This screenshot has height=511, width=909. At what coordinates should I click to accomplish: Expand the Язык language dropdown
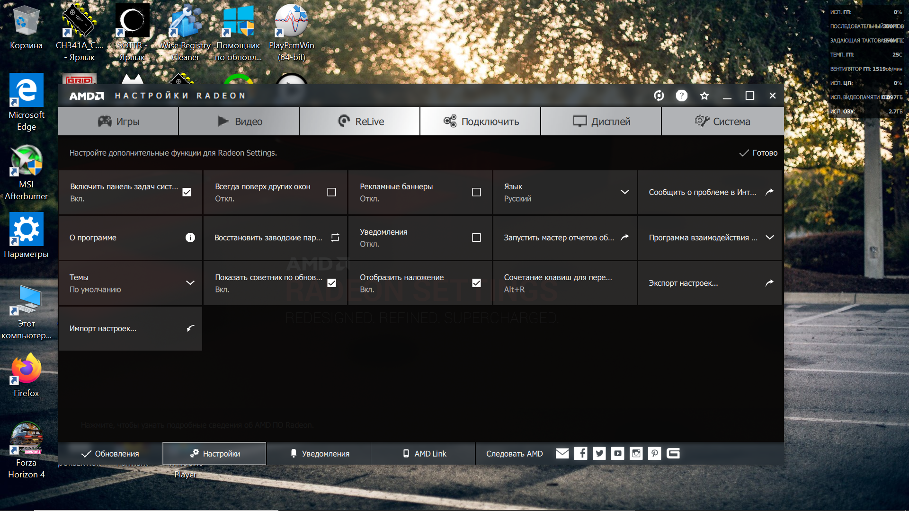point(624,192)
